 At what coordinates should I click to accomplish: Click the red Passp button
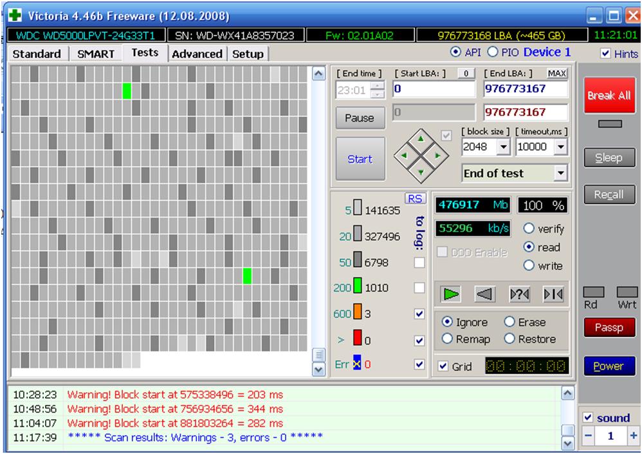coord(609,327)
